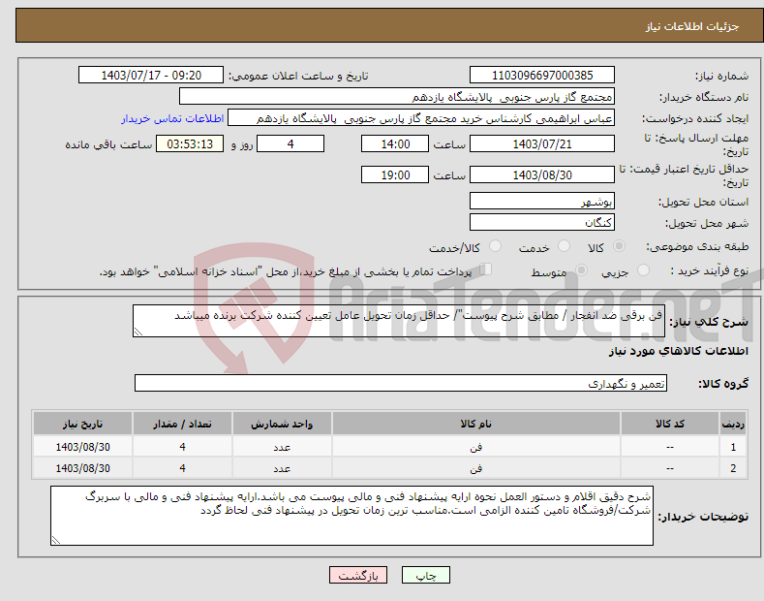
Task: Click the resize handle of توضیحات خریدار box
Action: pyautogui.click(x=56, y=540)
